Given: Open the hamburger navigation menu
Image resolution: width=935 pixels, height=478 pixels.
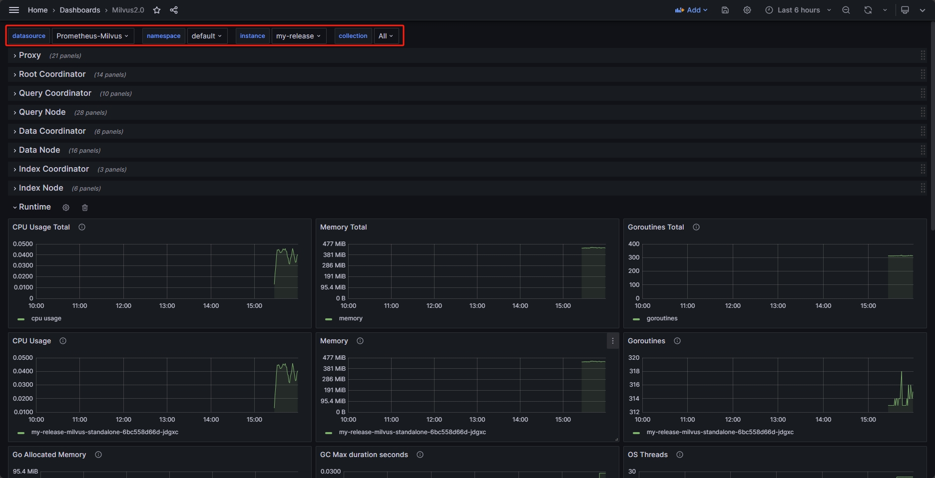Looking at the screenshot, I should click(14, 10).
